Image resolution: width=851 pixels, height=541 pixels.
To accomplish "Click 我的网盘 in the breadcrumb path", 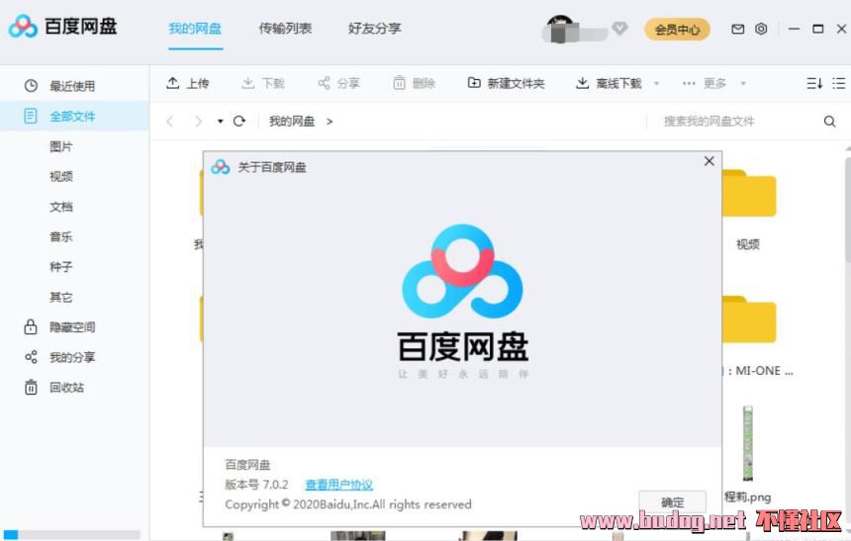I will 292,121.
